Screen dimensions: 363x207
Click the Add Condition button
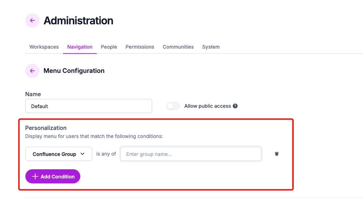click(x=53, y=176)
